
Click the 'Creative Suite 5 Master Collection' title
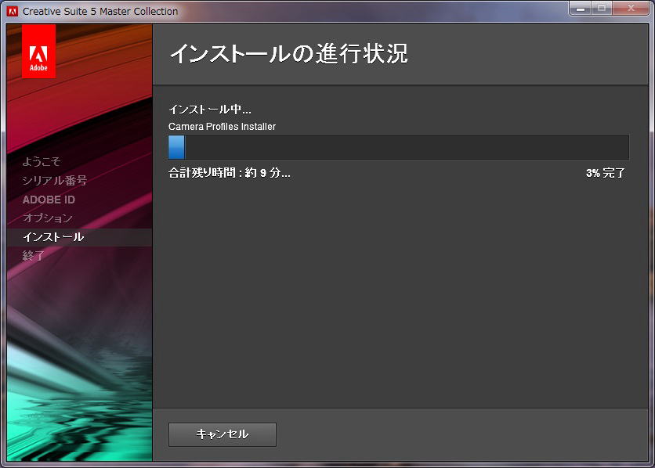point(100,11)
